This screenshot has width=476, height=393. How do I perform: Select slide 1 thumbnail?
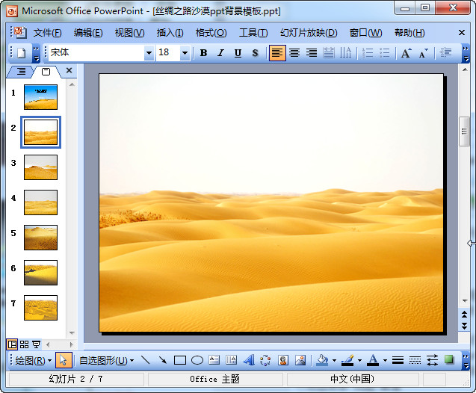pyautogui.click(x=40, y=97)
